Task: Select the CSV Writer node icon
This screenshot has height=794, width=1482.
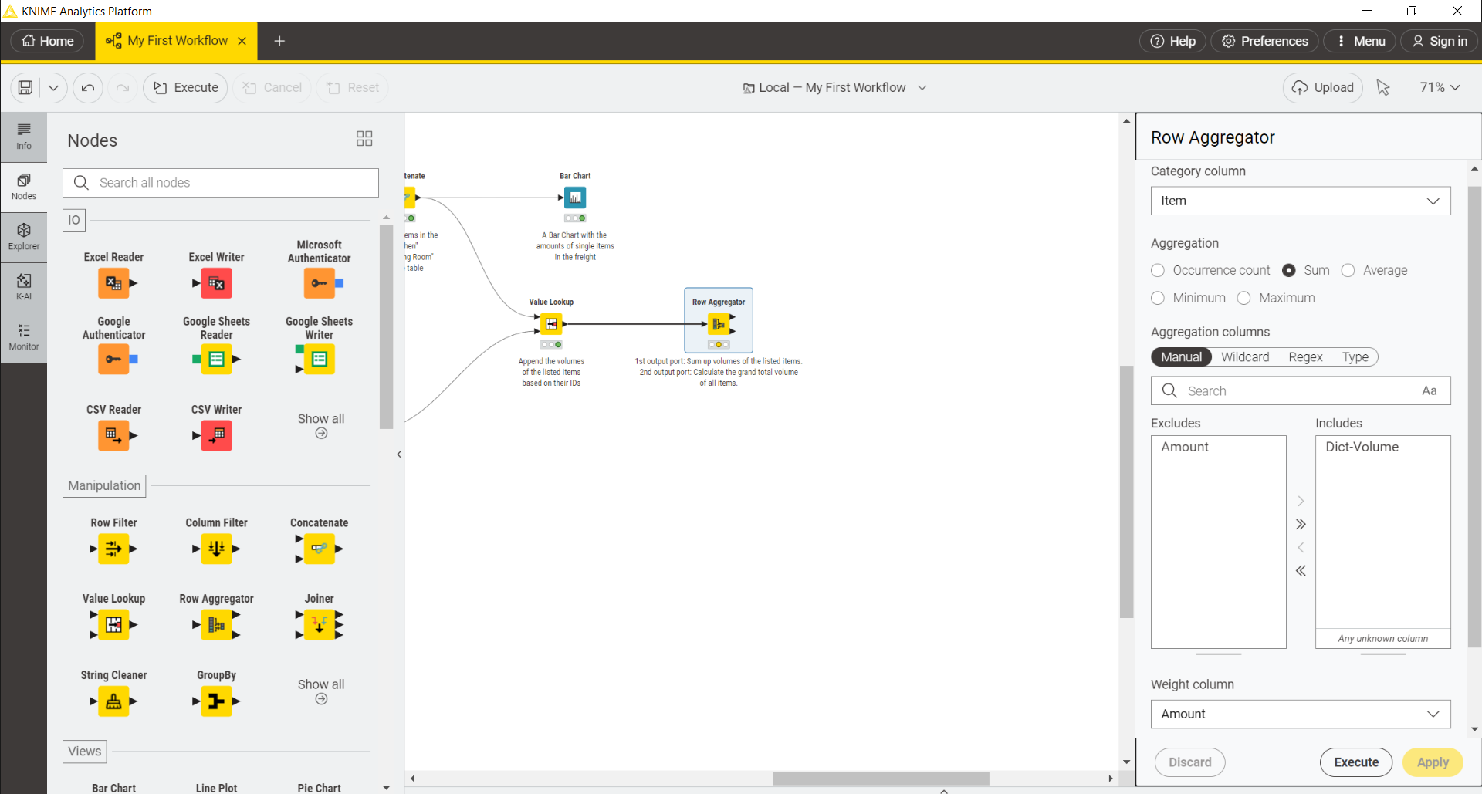Action: (x=215, y=435)
